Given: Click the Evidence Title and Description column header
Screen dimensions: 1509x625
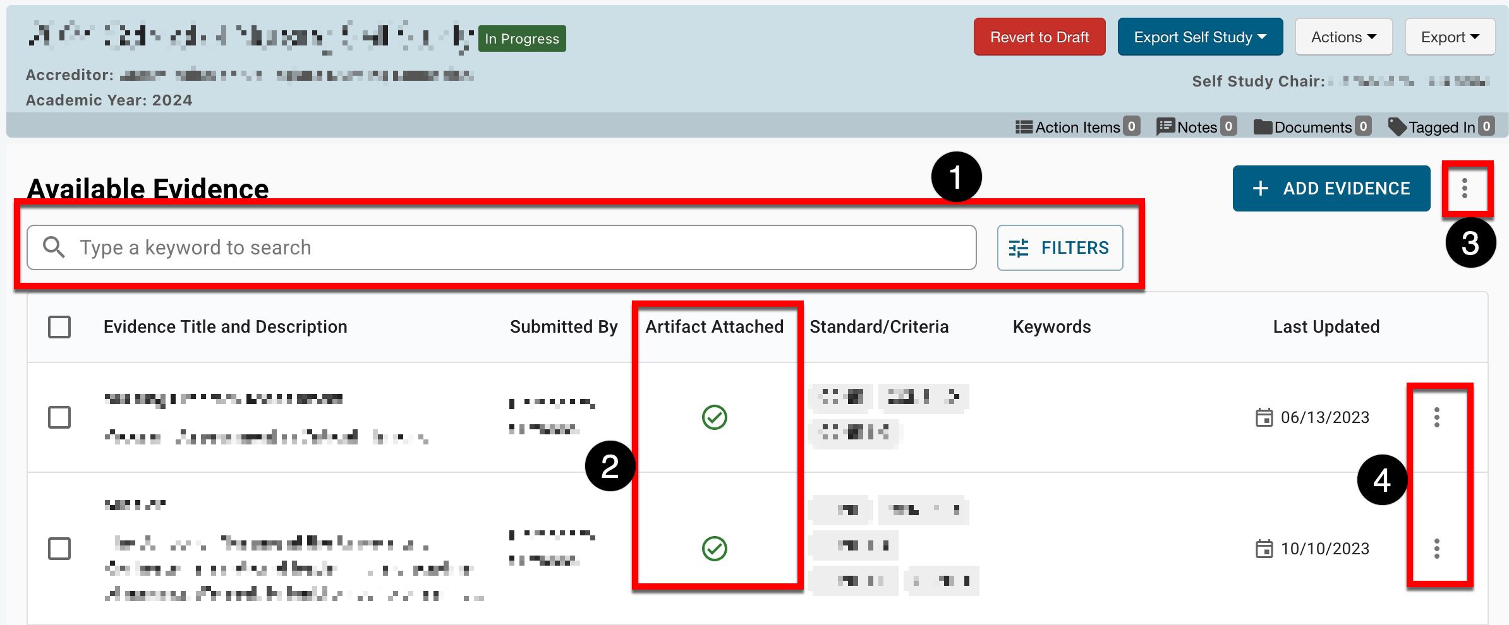Looking at the screenshot, I should click(225, 327).
